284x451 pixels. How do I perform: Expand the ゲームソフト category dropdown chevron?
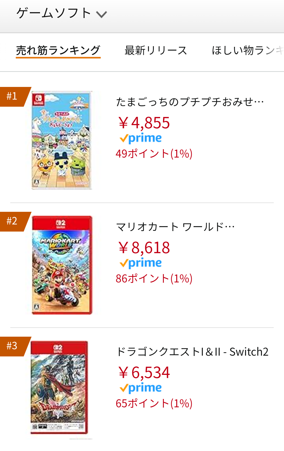point(102,14)
